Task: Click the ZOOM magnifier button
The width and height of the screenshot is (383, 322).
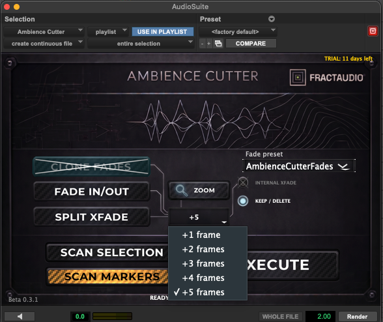Action: click(x=199, y=190)
